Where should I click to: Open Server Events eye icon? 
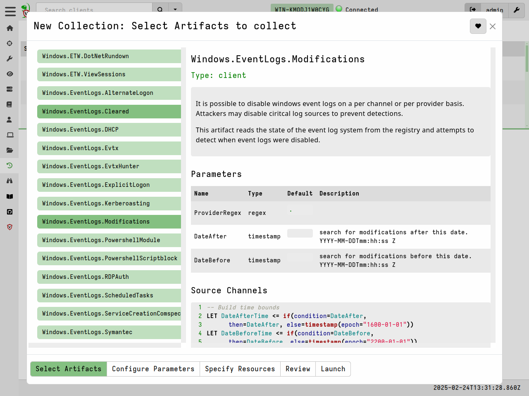(10, 74)
